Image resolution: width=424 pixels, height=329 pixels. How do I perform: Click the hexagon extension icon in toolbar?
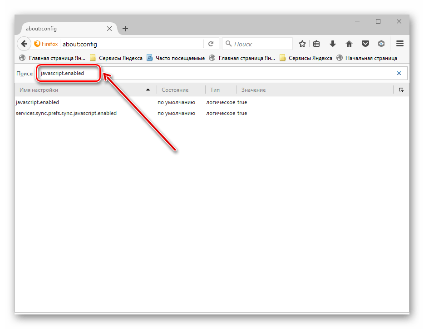[382, 44]
